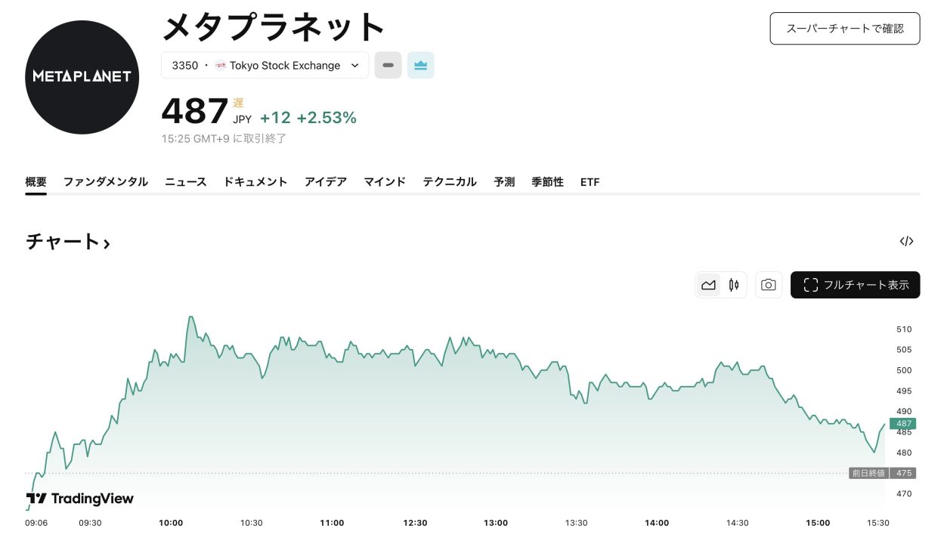Image resolution: width=944 pixels, height=544 pixels.
Task: Click the blue crown badge icon
Action: (420, 66)
